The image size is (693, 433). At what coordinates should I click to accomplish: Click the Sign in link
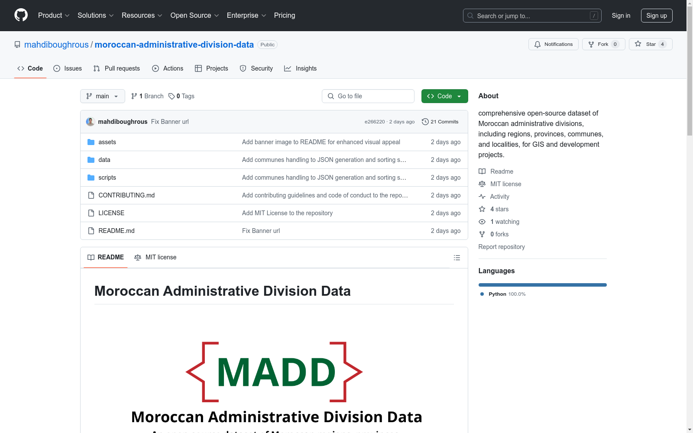621,16
